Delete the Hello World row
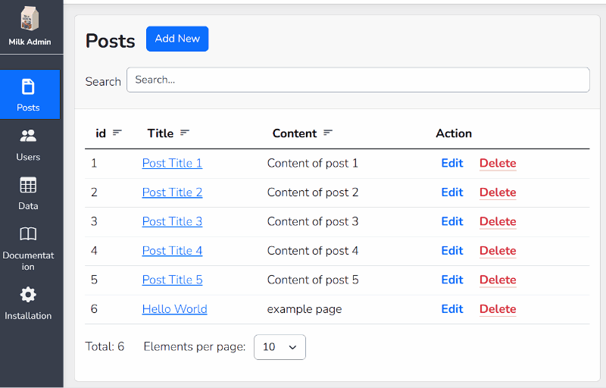Image resolution: width=606 pixels, height=388 pixels. pos(498,309)
